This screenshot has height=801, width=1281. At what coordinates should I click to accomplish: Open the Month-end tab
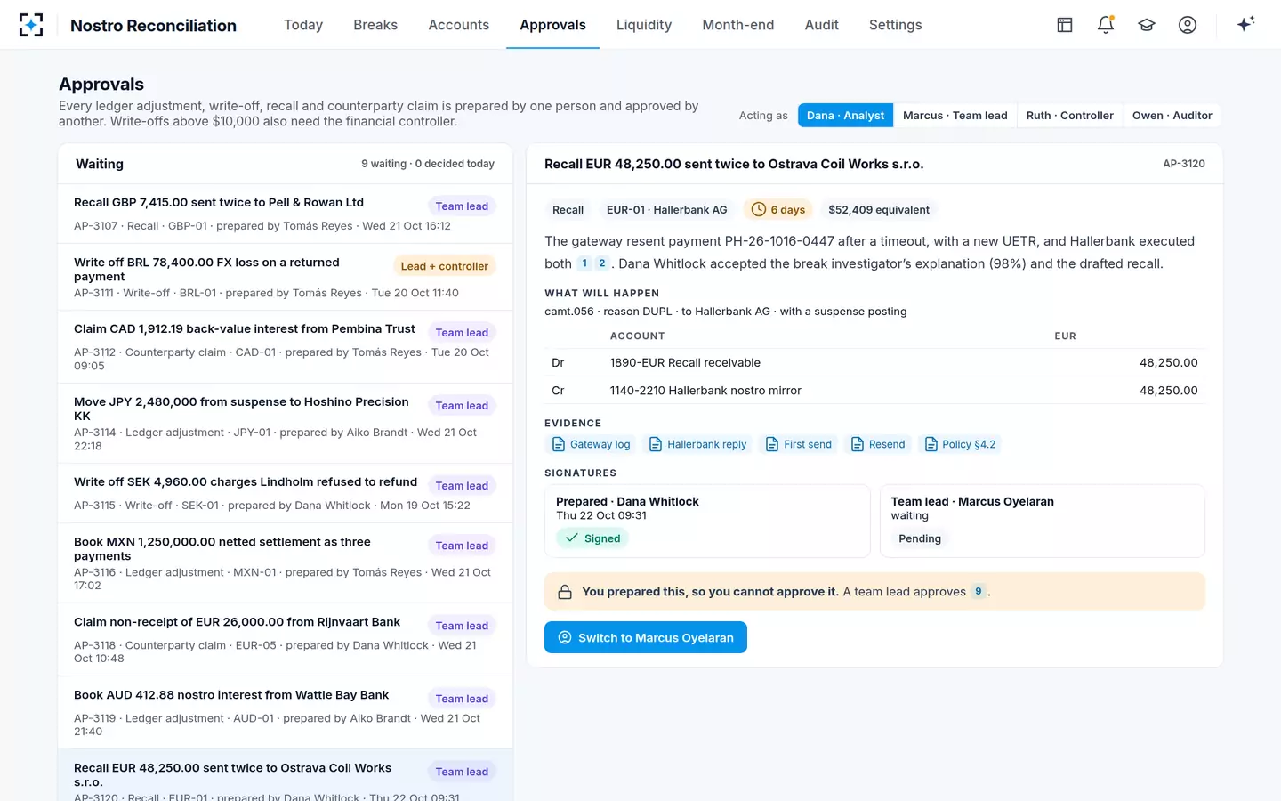(738, 25)
